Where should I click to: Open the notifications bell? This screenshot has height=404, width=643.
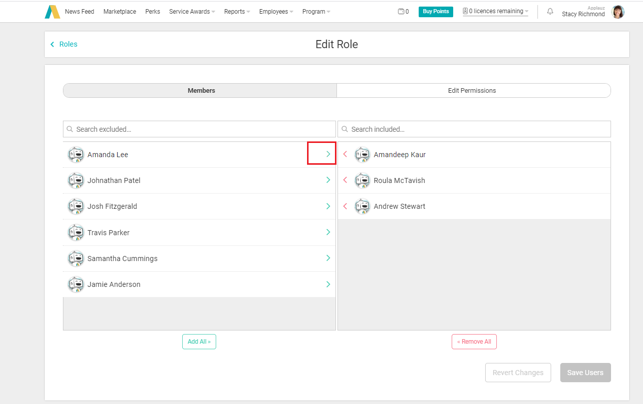(x=550, y=12)
